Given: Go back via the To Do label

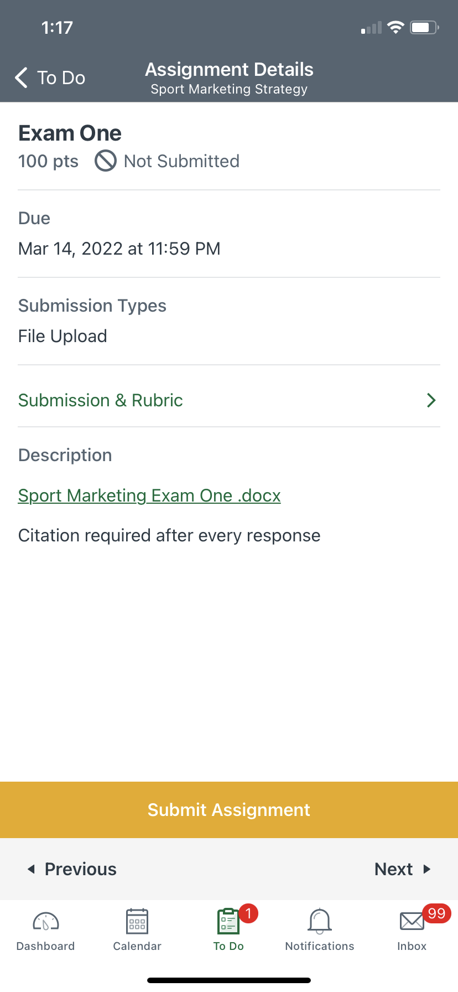Looking at the screenshot, I should tap(61, 78).
